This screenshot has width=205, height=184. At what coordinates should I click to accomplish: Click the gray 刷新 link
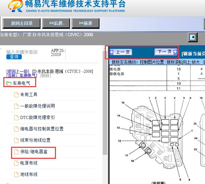(x=45, y=75)
